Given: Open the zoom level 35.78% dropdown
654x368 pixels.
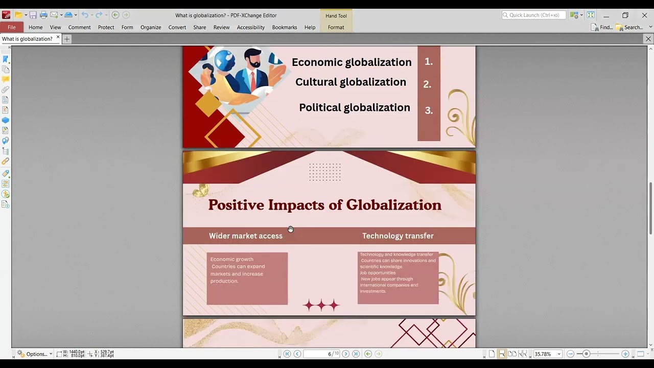Looking at the screenshot, I should [x=559, y=354].
